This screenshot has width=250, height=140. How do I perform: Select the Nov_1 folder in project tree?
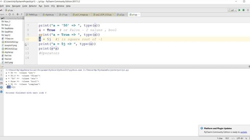[7, 21]
